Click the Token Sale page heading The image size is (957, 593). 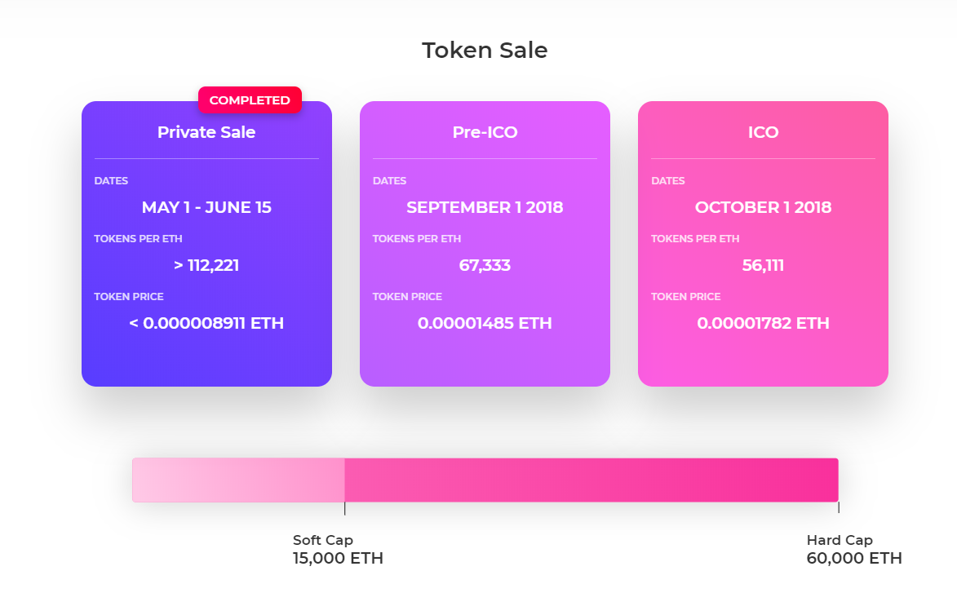(x=485, y=50)
